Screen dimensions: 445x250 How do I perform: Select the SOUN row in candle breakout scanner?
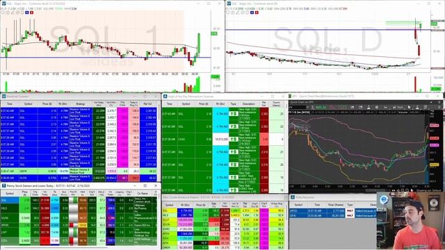pos(224,224)
